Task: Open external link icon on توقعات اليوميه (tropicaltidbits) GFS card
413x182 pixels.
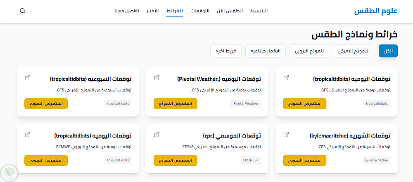Action: click(286, 78)
